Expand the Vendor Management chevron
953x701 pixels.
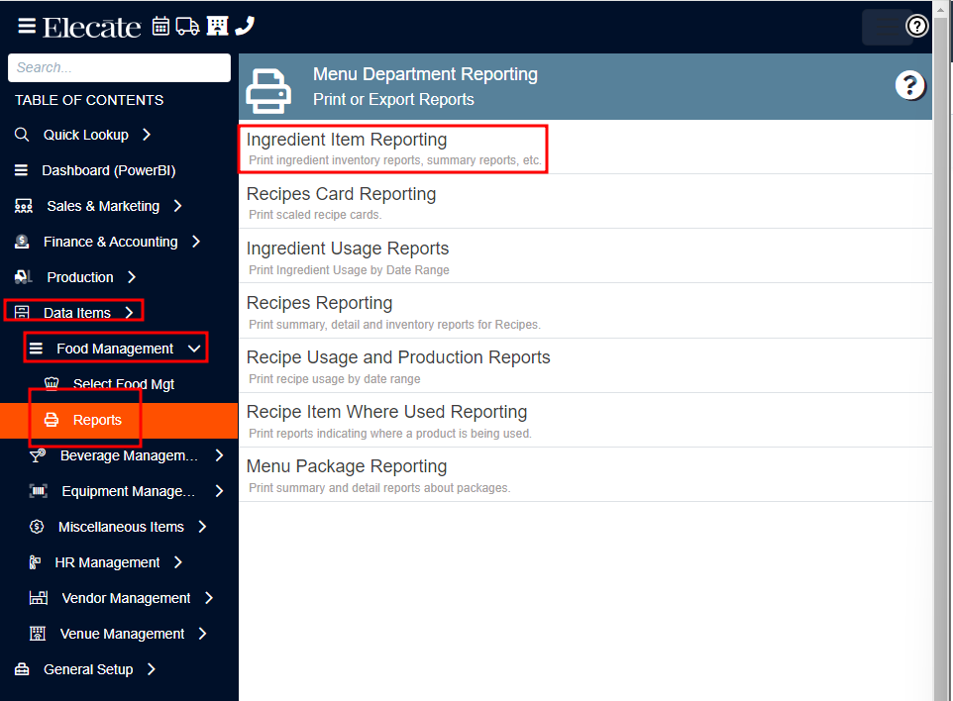[x=209, y=598]
